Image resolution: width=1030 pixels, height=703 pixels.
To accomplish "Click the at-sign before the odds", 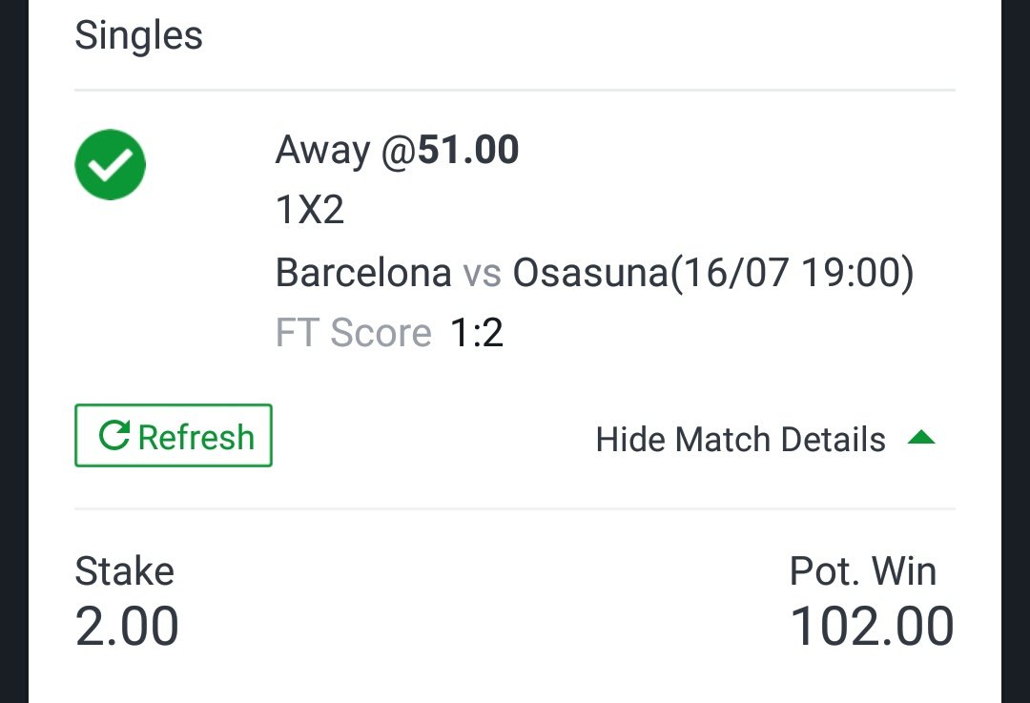I will point(397,152).
